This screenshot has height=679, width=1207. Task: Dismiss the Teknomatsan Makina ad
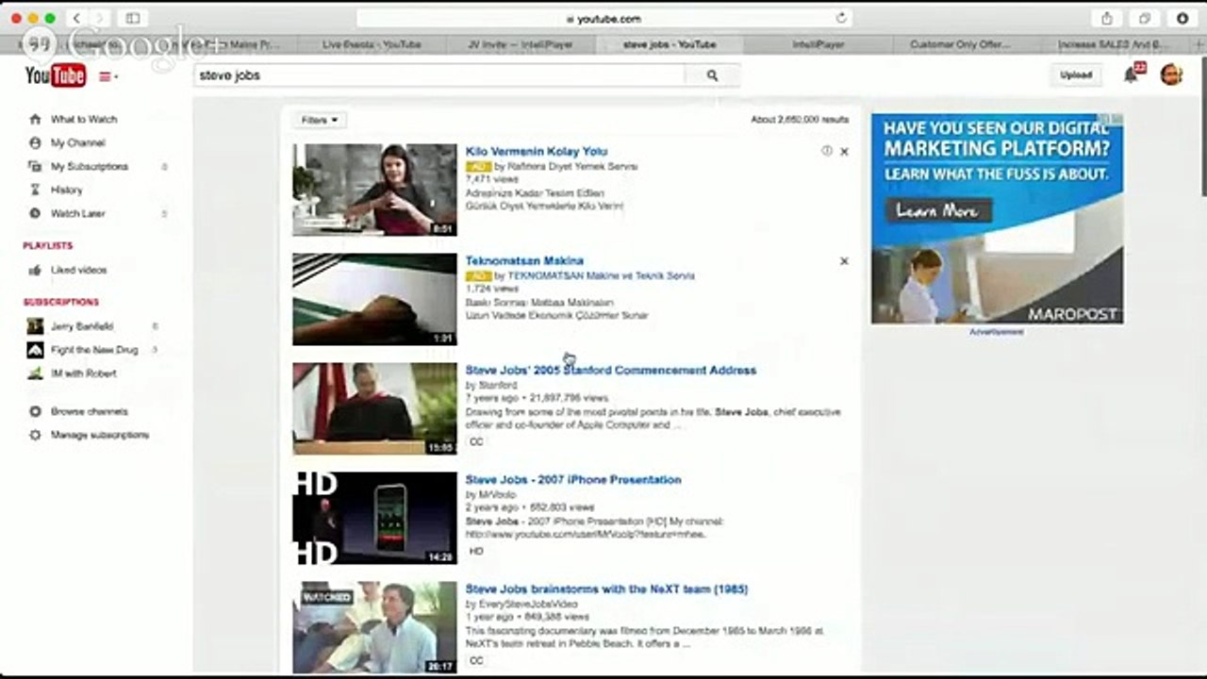(844, 261)
